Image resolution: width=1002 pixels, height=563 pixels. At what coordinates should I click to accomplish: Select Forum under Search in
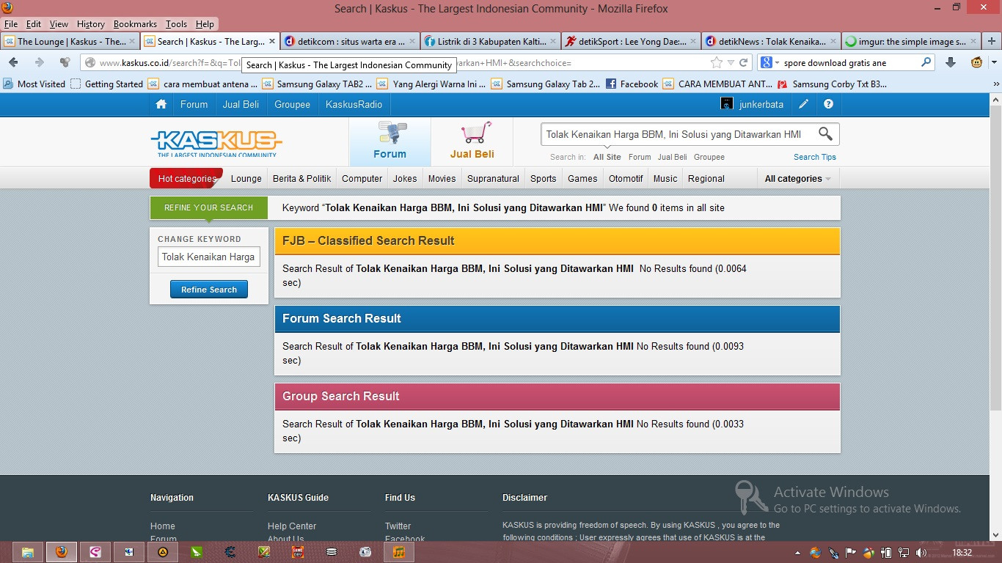click(x=640, y=157)
